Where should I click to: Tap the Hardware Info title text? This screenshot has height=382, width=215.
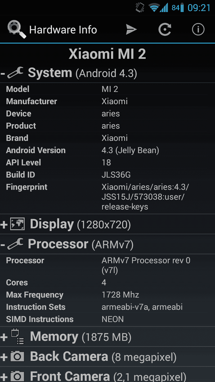[63, 30]
